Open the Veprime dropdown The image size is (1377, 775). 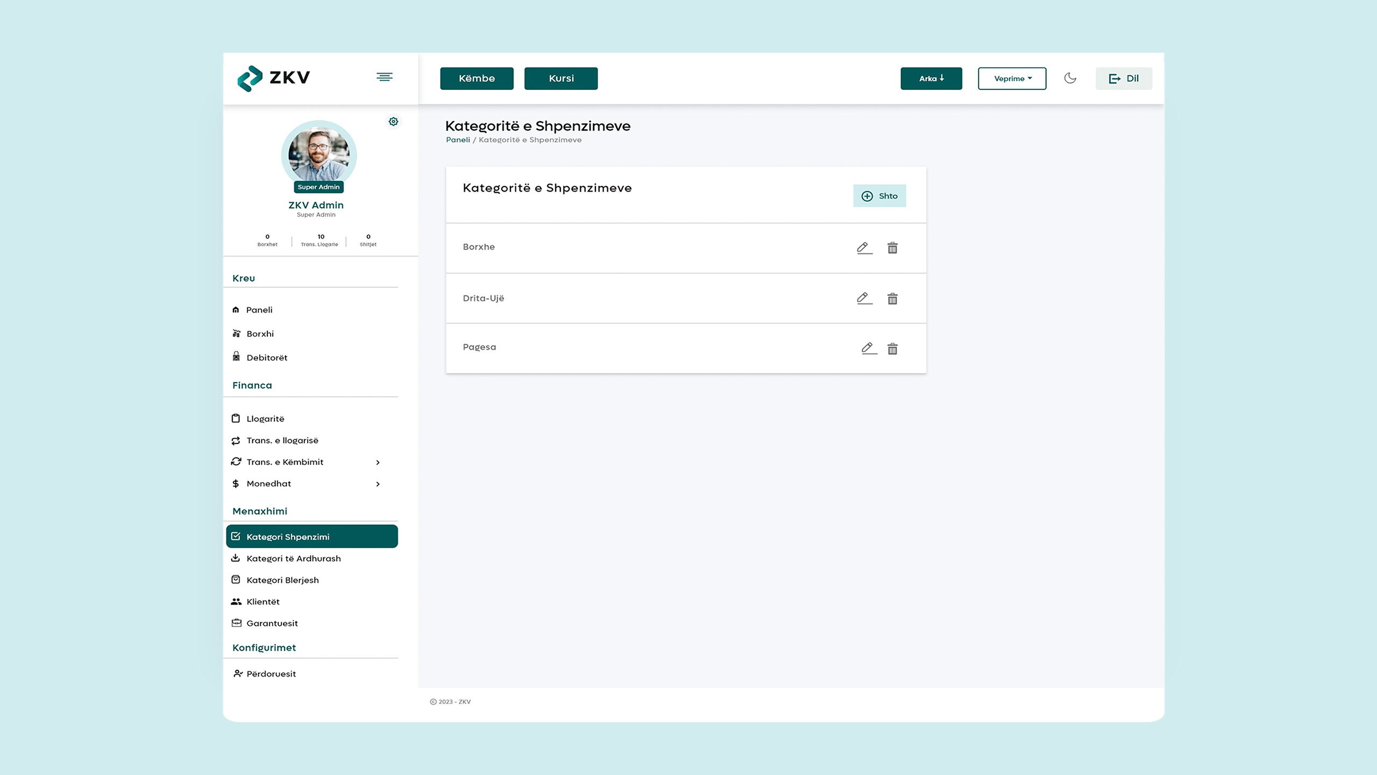pyautogui.click(x=1012, y=79)
